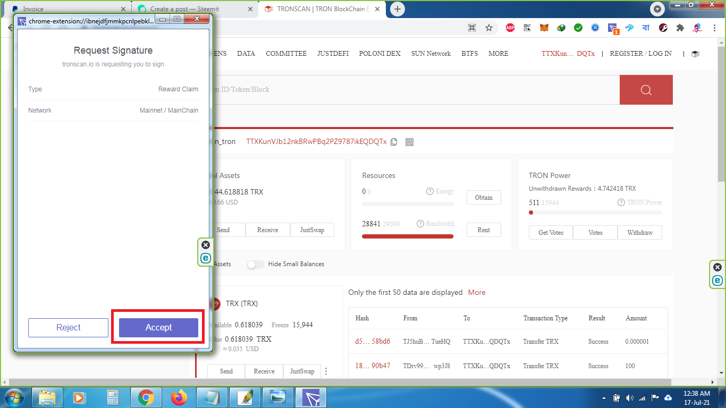This screenshot has width=726, height=408.
Task: Click the green checkmark extension icon
Action: (x=578, y=28)
